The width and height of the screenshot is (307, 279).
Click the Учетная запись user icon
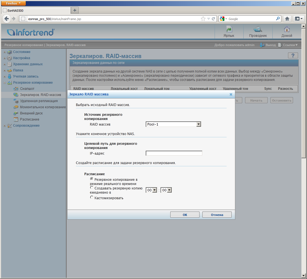click(9, 76)
